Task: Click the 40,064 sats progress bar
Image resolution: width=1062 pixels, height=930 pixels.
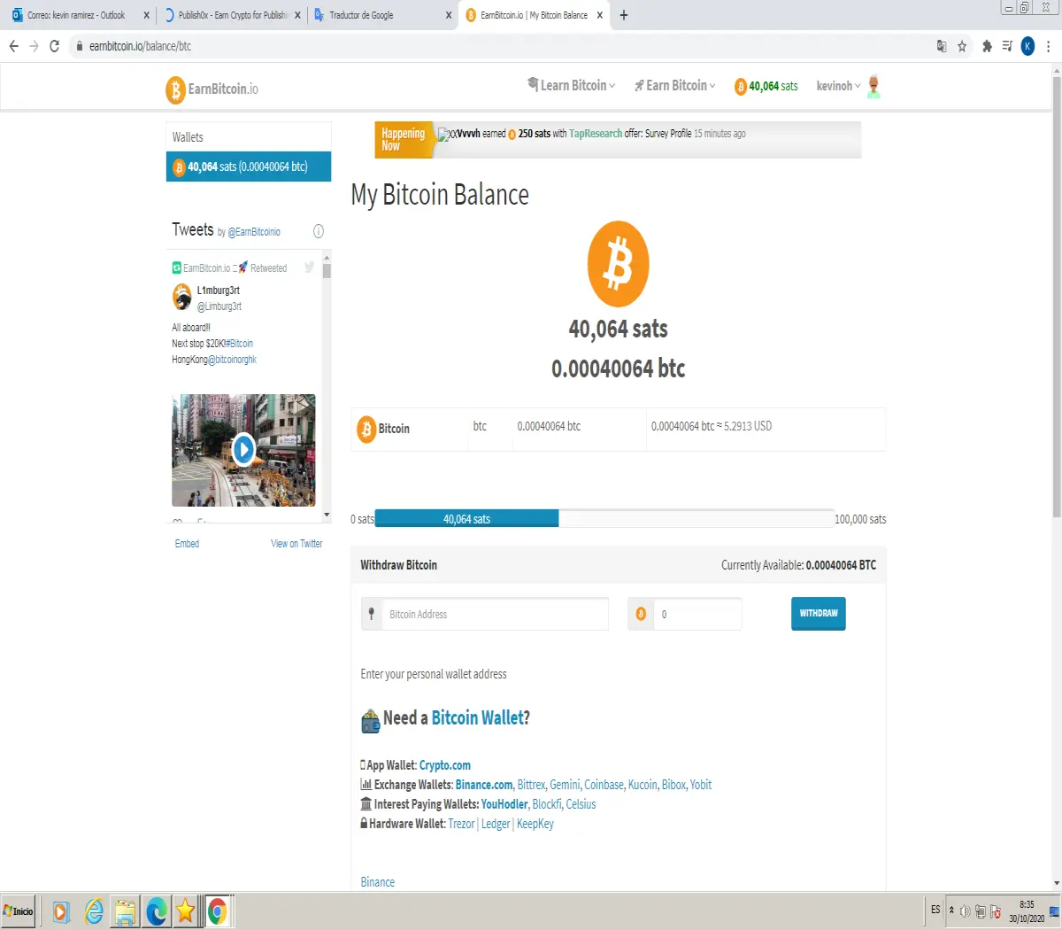Action: click(466, 519)
